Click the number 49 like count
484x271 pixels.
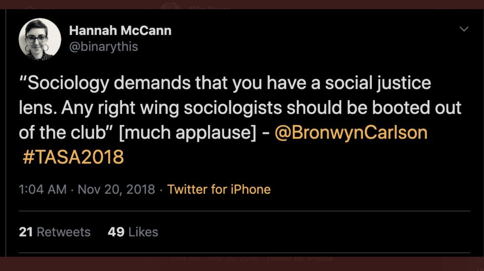116,232
